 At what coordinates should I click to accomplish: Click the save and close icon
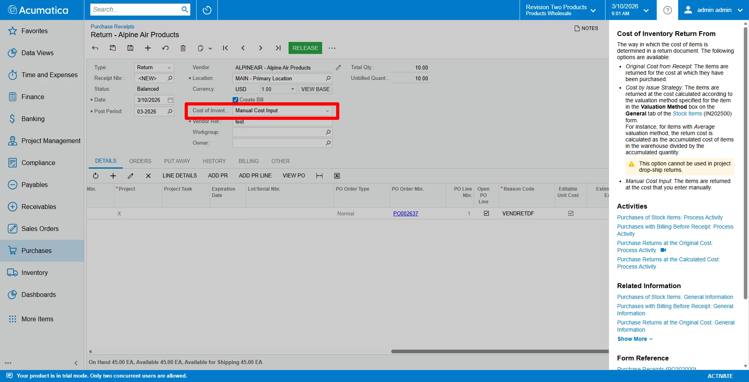(x=113, y=48)
